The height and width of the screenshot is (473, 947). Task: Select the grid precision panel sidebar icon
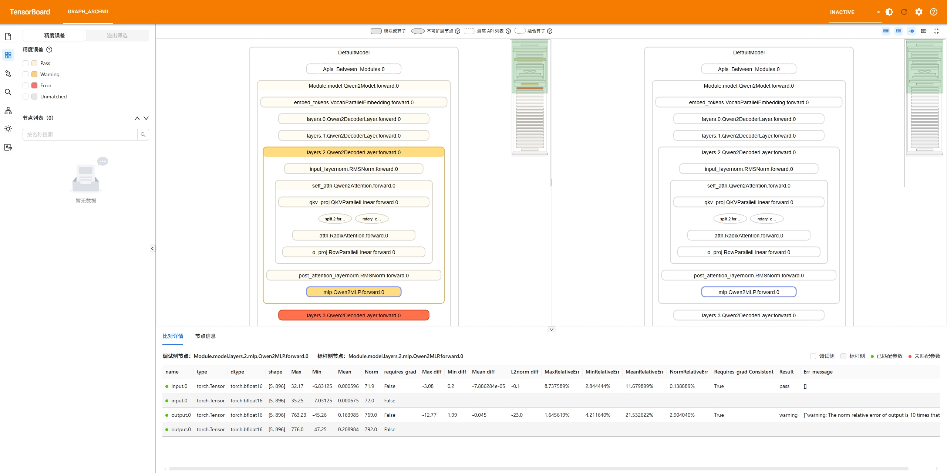(8, 55)
